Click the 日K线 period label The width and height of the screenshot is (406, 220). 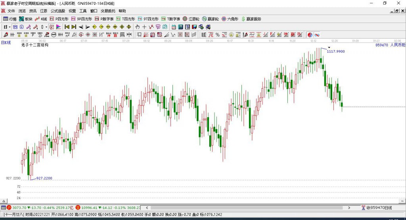[6, 42]
